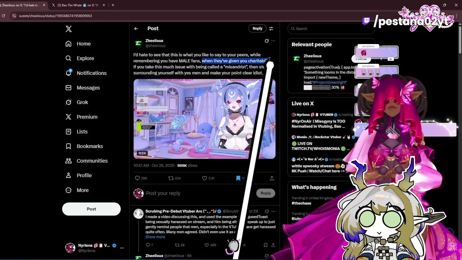Click Grok icon on Scrubing's reply
The height and width of the screenshot is (260, 462).
267,211
